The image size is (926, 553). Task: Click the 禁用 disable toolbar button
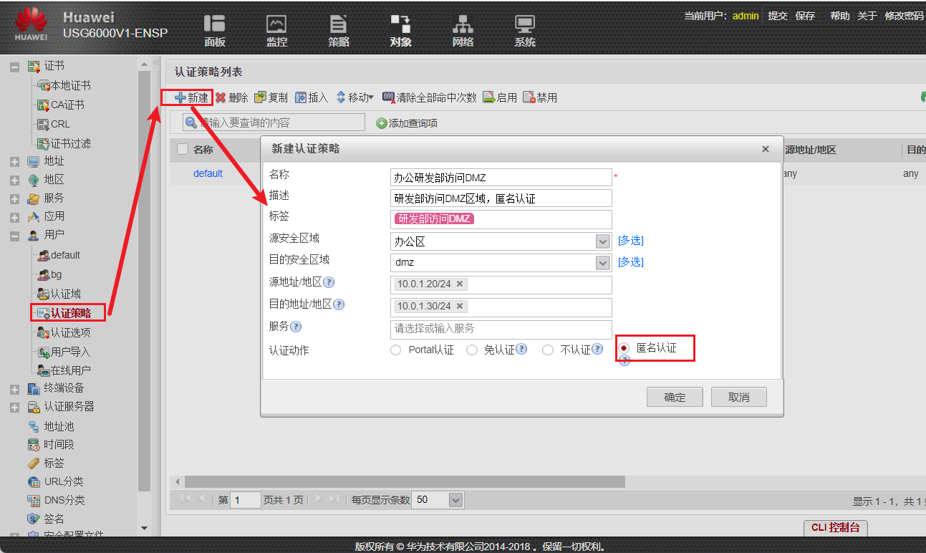point(540,97)
